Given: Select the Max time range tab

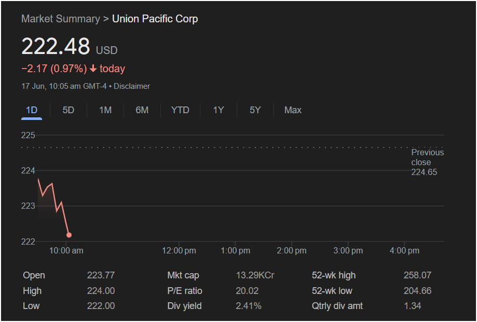Looking at the screenshot, I should click(x=293, y=110).
